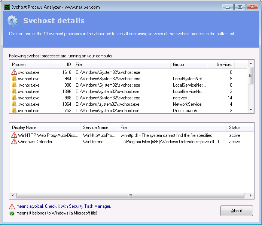Click the shield icon of the netsvcs process
Screen dimensions: 262x225
click(x=14, y=98)
